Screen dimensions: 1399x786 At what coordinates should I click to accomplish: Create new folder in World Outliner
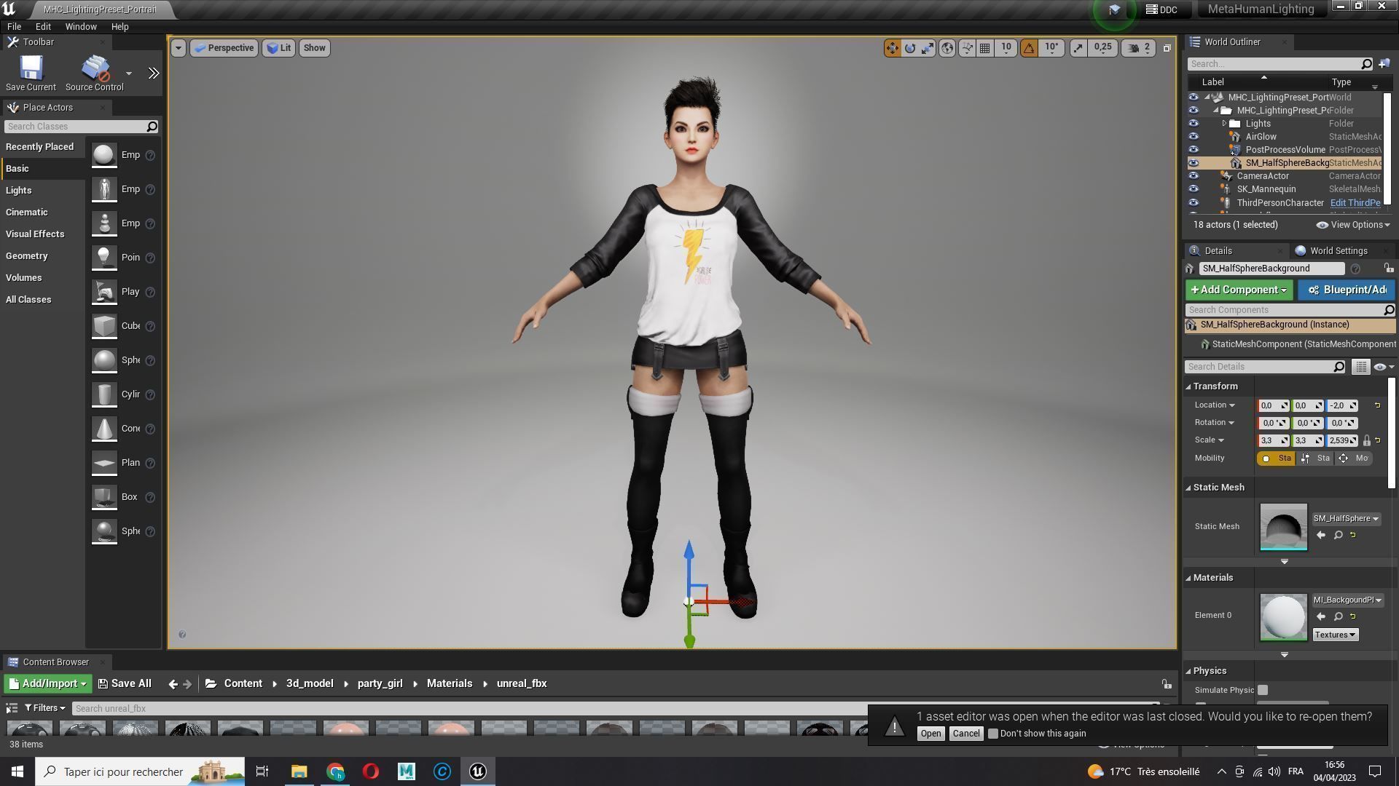tap(1384, 64)
